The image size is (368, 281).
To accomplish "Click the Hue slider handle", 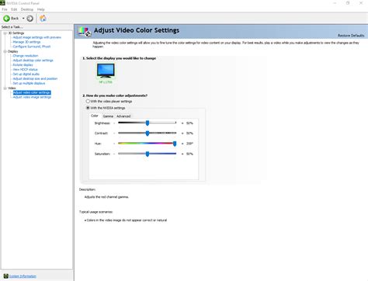I will tap(175, 144).
